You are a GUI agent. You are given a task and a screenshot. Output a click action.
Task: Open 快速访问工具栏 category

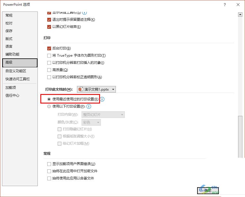18,79
